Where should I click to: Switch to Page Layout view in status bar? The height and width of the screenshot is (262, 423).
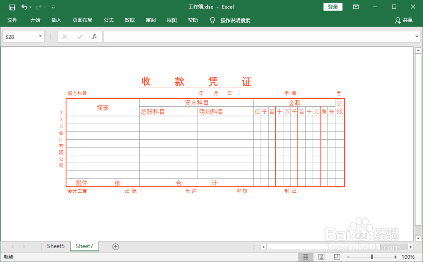coord(321,257)
